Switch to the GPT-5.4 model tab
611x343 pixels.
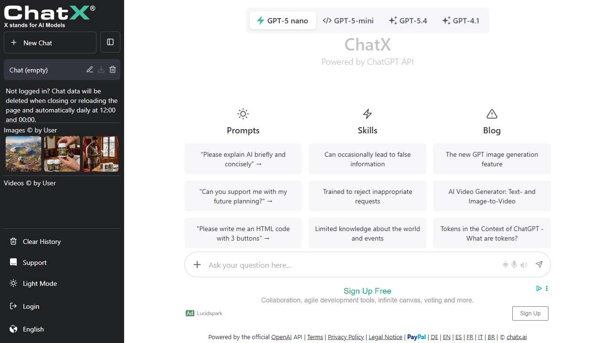point(408,20)
